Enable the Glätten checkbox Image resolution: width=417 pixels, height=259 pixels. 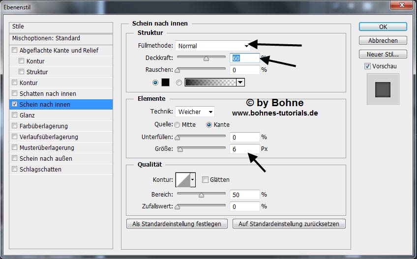pyautogui.click(x=206, y=180)
